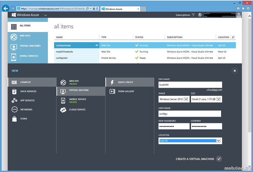
Task: Select Quick Create option
Action: click(x=125, y=82)
